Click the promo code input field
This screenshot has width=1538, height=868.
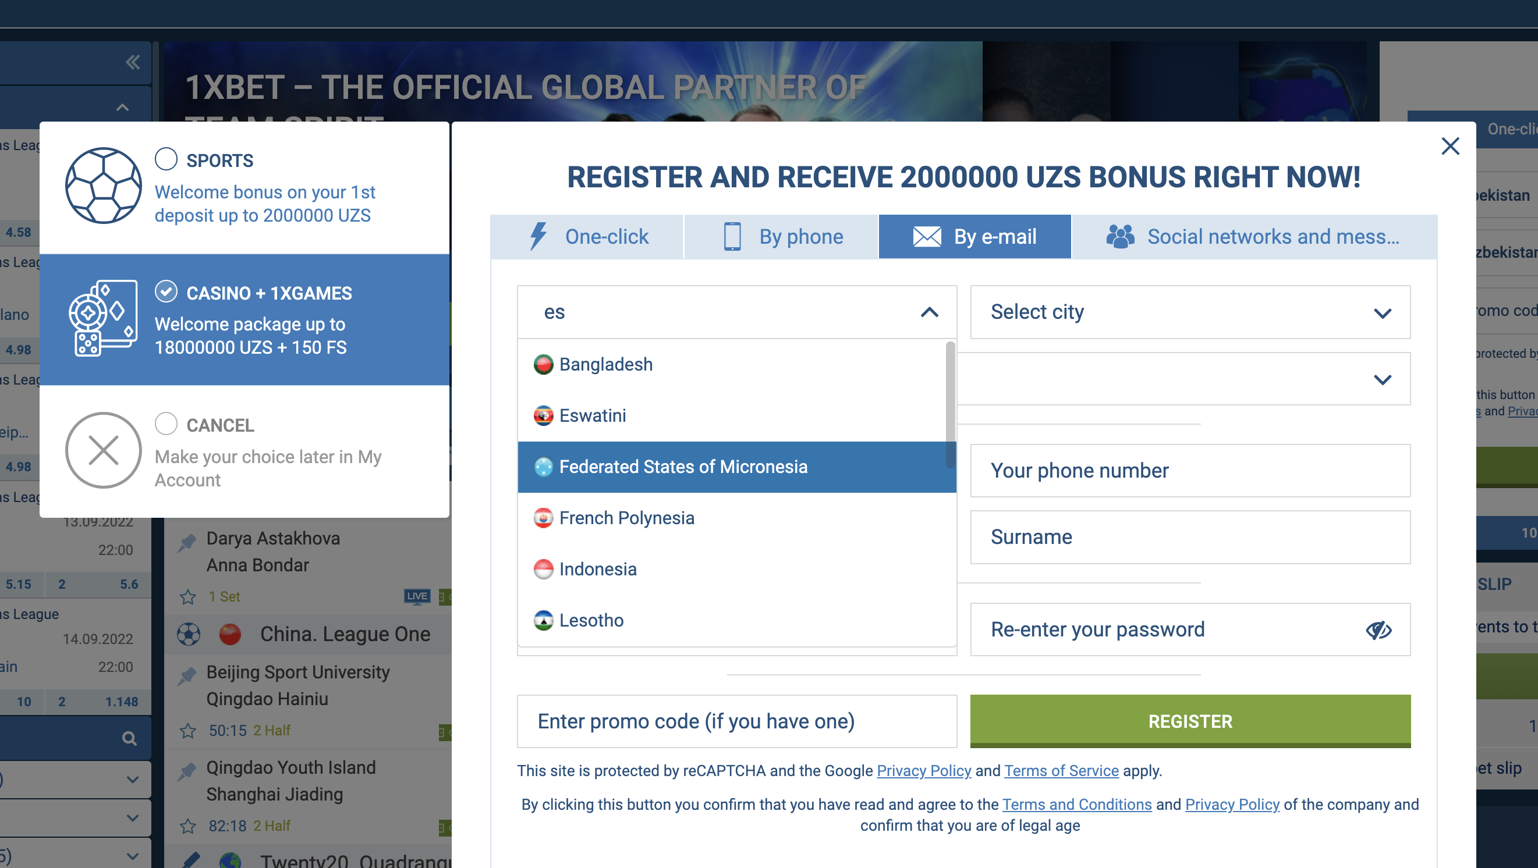tap(736, 721)
